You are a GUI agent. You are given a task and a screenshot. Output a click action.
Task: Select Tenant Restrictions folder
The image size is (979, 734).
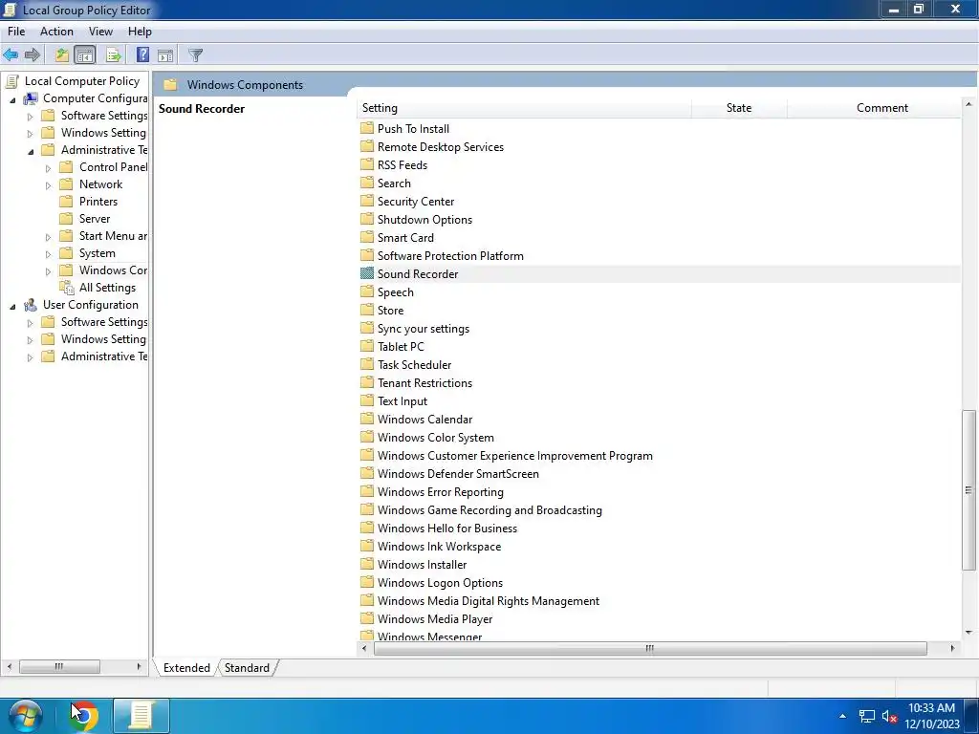click(424, 382)
